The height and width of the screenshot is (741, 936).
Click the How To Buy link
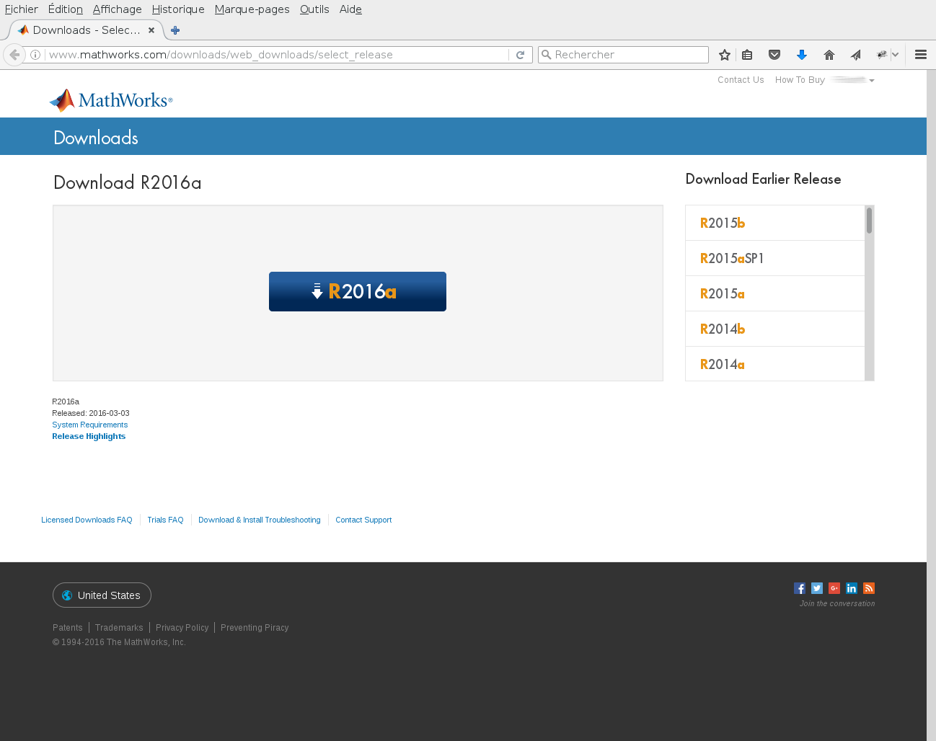pyautogui.click(x=800, y=80)
